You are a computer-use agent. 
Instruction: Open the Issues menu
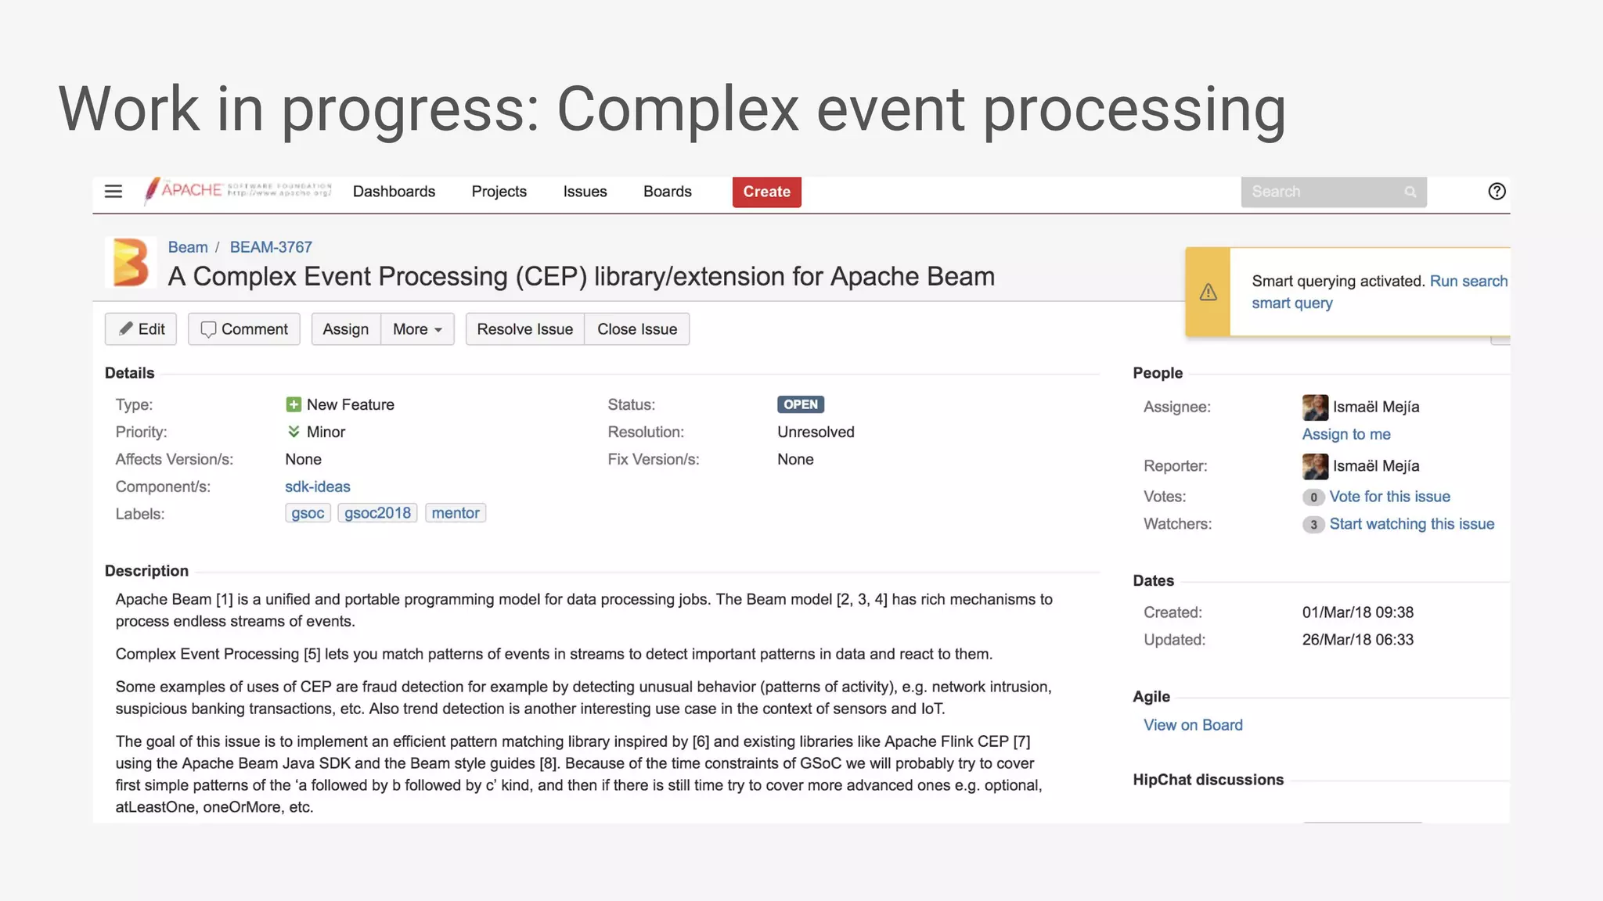[585, 192]
